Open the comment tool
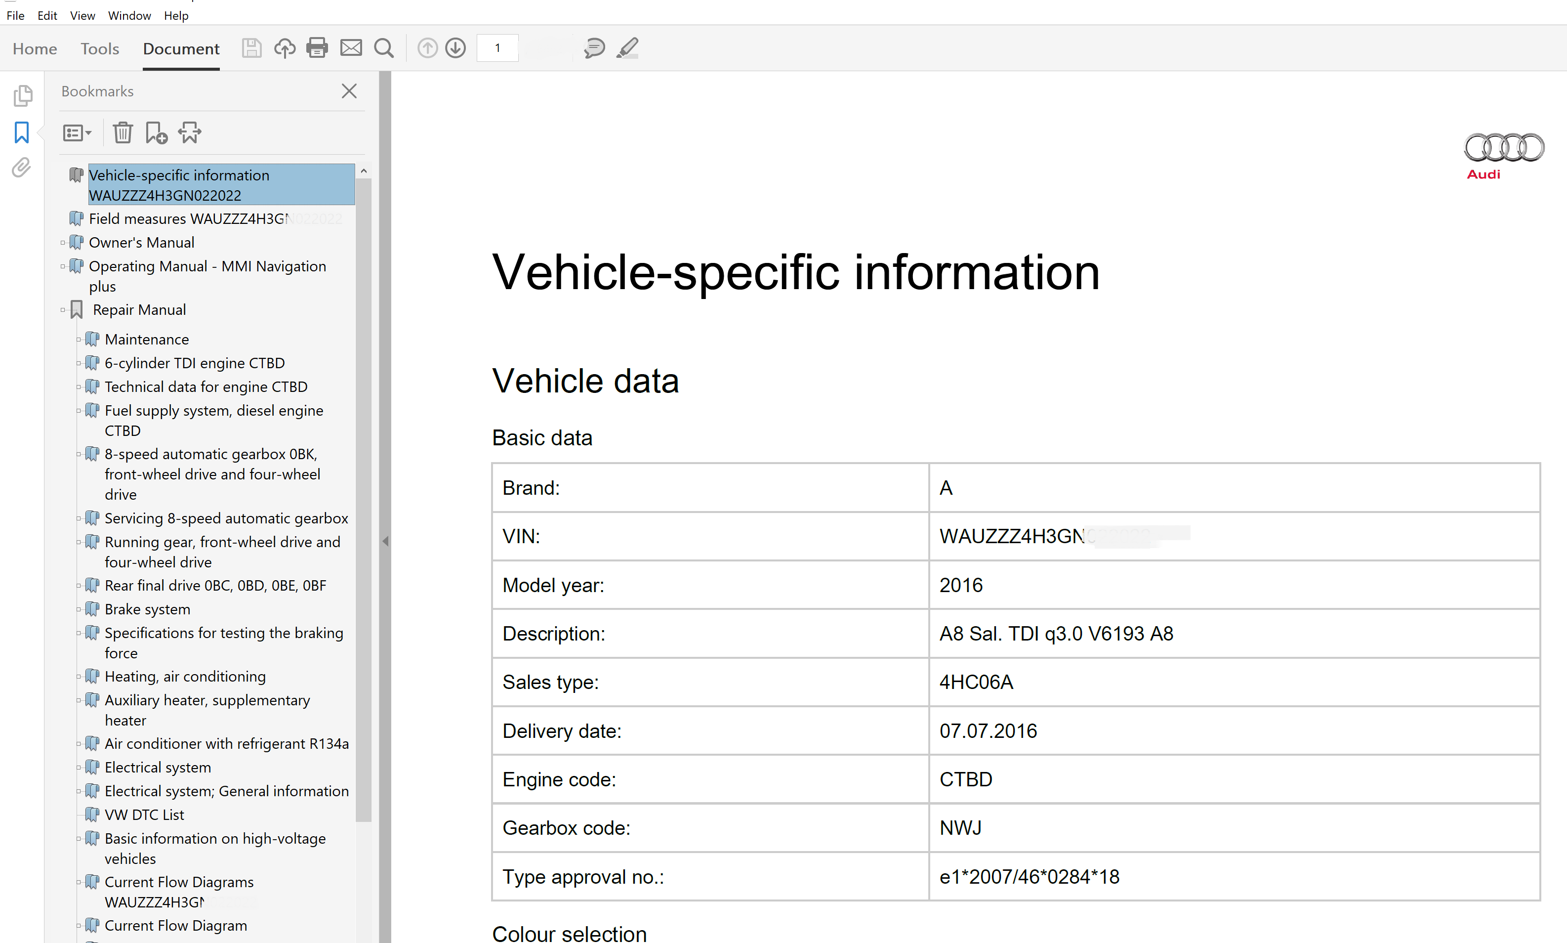 (x=594, y=47)
